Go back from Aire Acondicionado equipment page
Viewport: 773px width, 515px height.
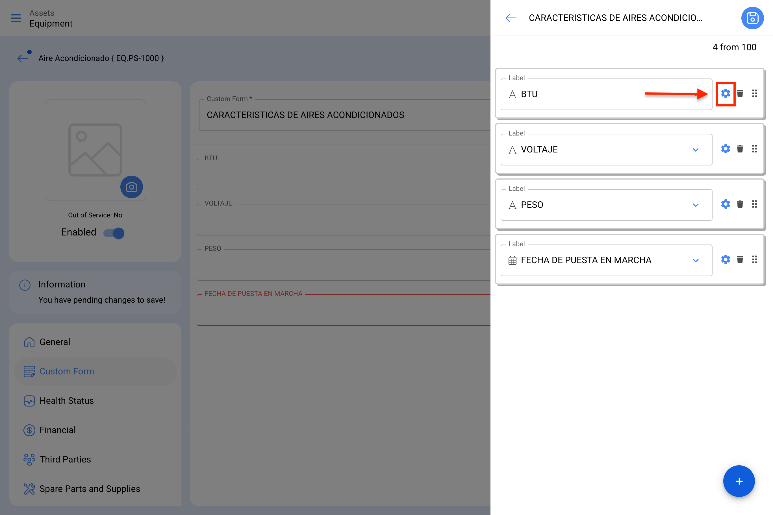click(x=23, y=58)
